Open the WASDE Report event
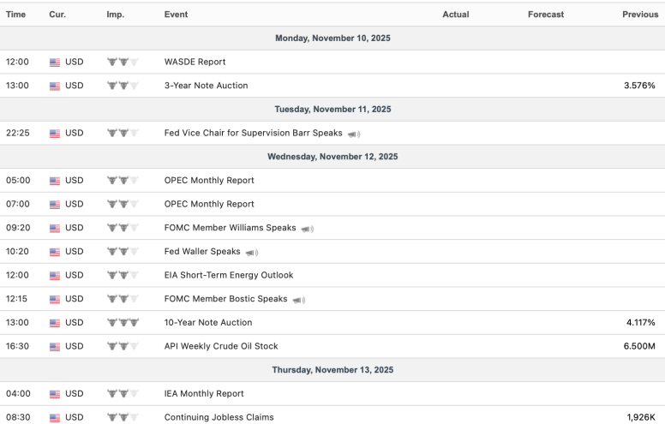The height and width of the screenshot is (424, 665). [195, 63]
